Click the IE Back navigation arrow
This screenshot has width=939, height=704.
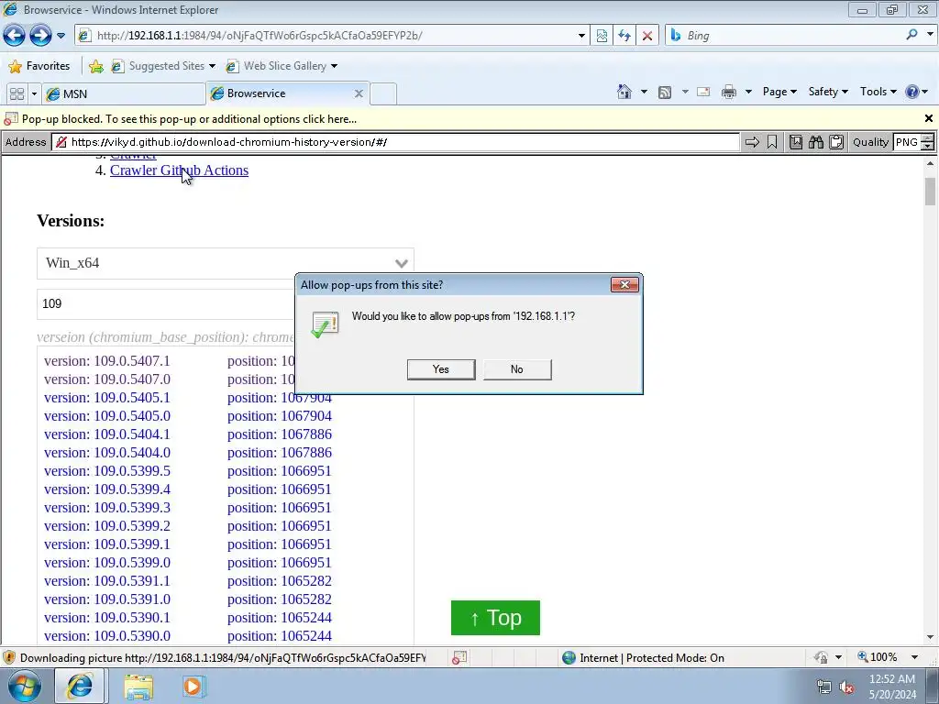point(15,36)
